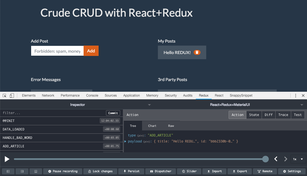The image size is (307, 176).
Task: Click the Commit button
Action: (113, 113)
